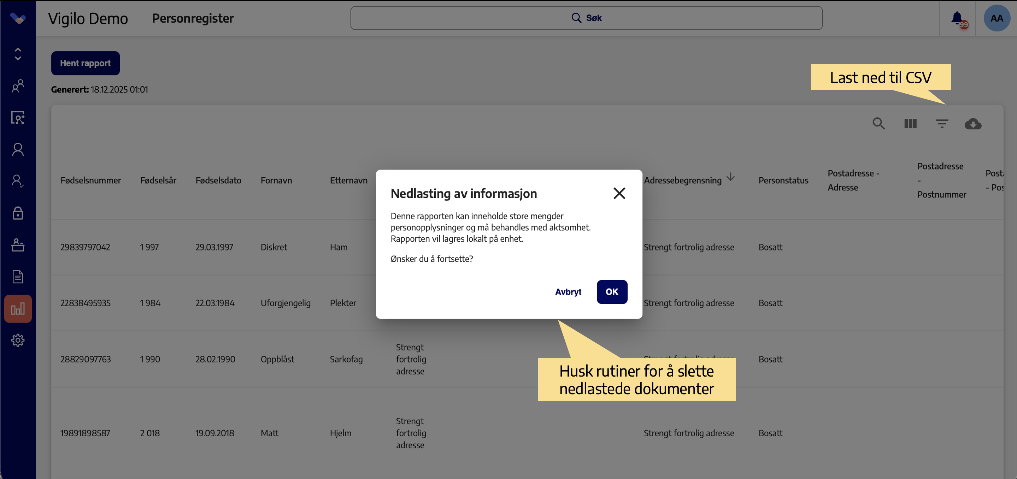Screen dimensions: 1017x479
Task: Confirm the download with OK
Action: [x=612, y=292]
